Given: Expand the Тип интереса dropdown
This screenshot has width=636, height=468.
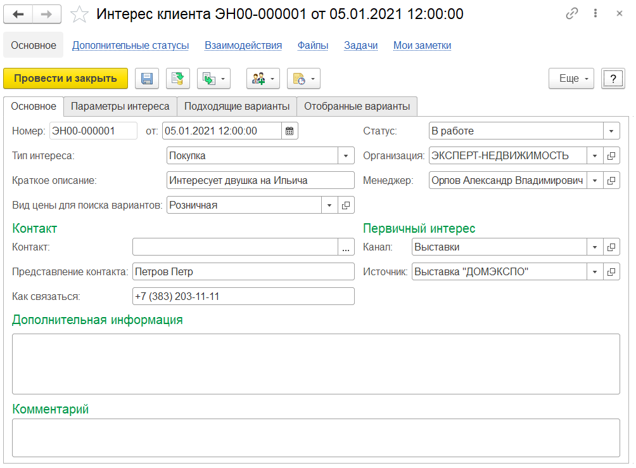Looking at the screenshot, I should point(346,156).
